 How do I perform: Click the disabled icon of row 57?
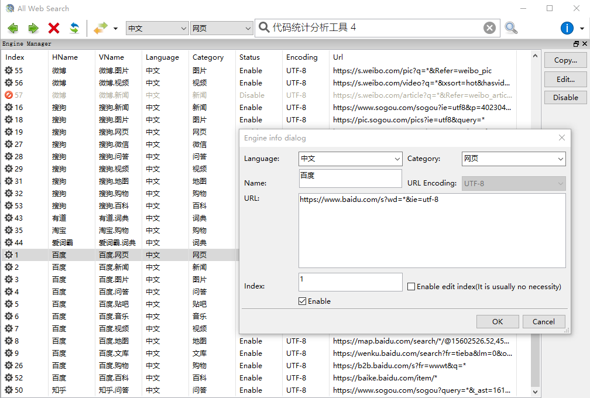tap(9, 95)
